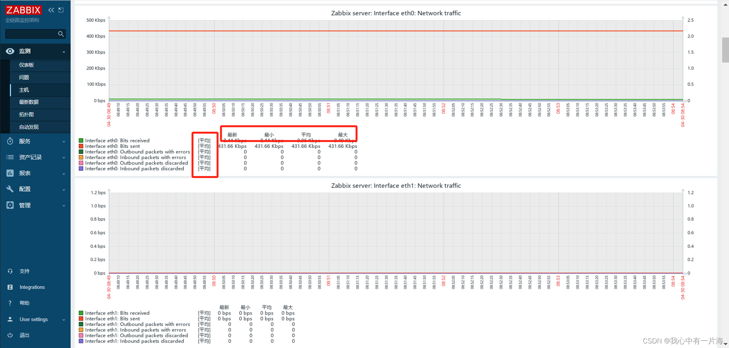The image size is (729, 348).
Task: Click the 08:52 marker on eth0 graph
Action: point(443,108)
